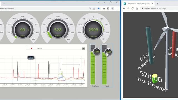Open the profile avatar icon
Screen dimensions: 178x100
pos(113,9)
